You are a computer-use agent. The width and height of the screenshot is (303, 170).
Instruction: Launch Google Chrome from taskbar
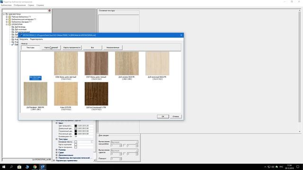[x=35, y=167]
